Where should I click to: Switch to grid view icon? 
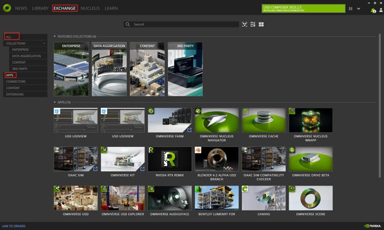coord(261,24)
